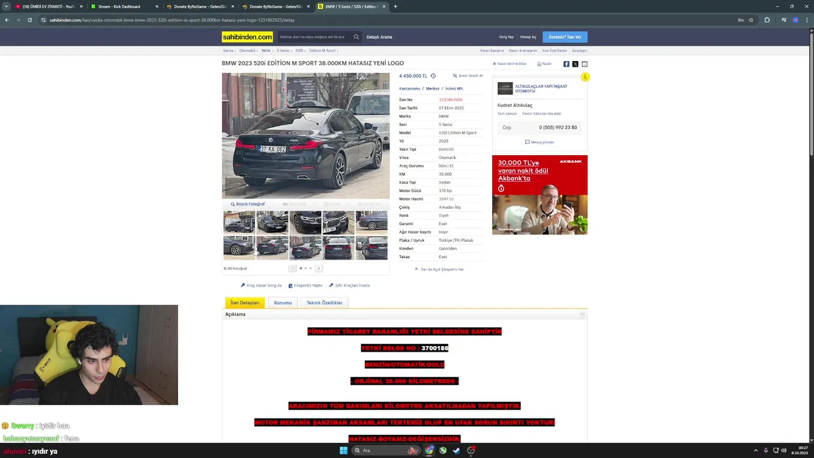This screenshot has height=458, width=814.
Task: Click Kastamonu location link
Action: (x=410, y=88)
